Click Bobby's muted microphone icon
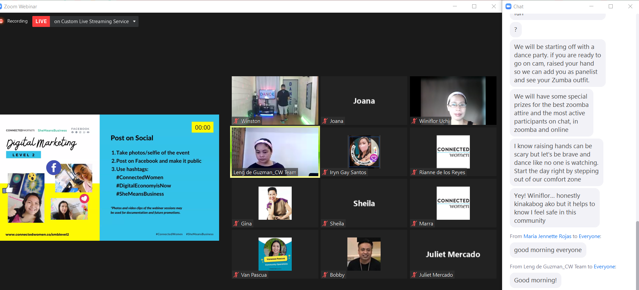 pyautogui.click(x=325, y=275)
